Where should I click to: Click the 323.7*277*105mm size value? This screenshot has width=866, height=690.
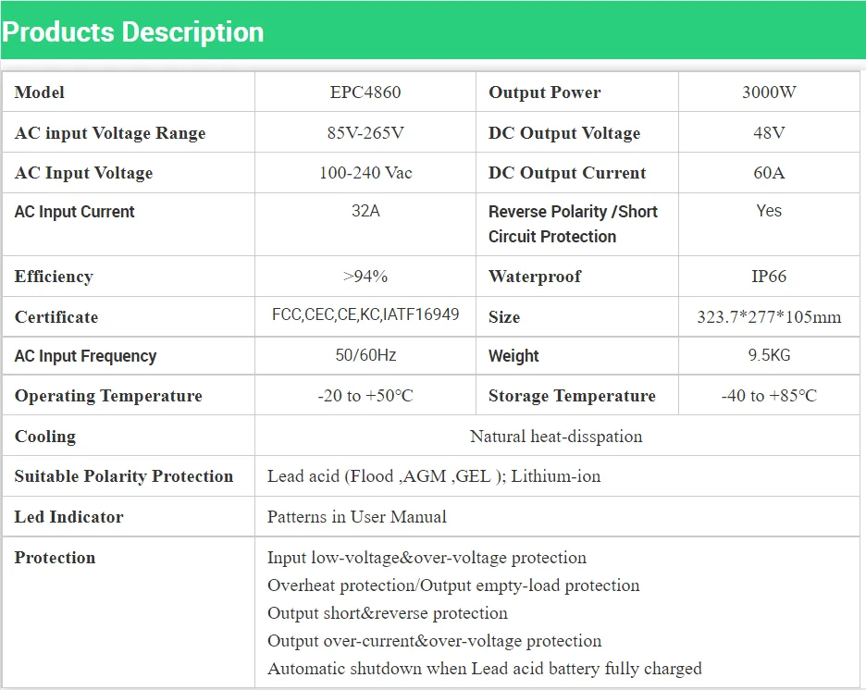click(x=769, y=317)
